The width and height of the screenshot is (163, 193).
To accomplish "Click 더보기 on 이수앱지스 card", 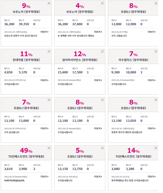I will click(x=152, y=80).
